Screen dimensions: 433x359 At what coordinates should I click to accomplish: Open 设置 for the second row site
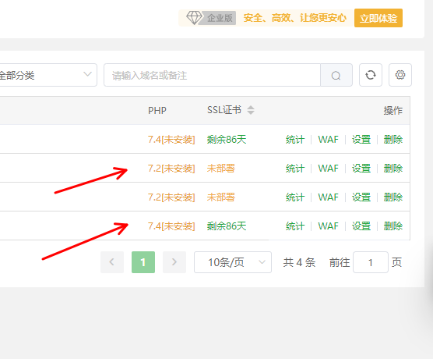click(361, 169)
